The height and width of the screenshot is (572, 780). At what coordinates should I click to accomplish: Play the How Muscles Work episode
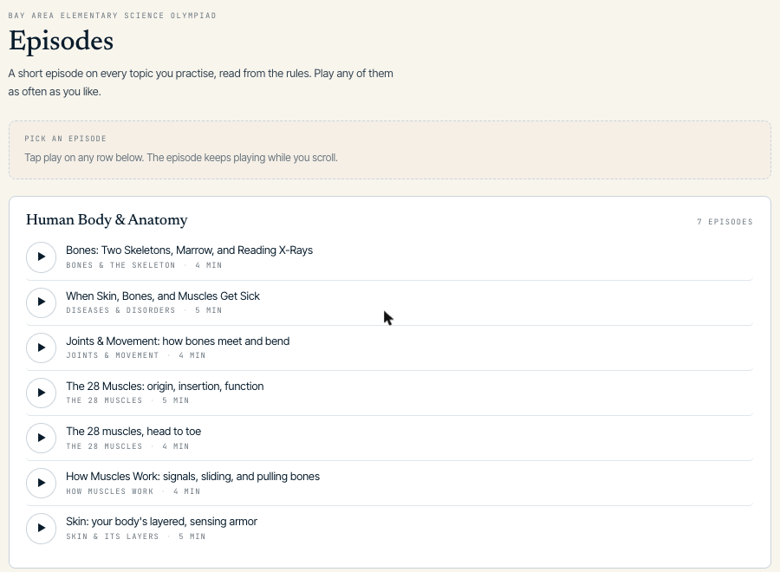coord(41,483)
